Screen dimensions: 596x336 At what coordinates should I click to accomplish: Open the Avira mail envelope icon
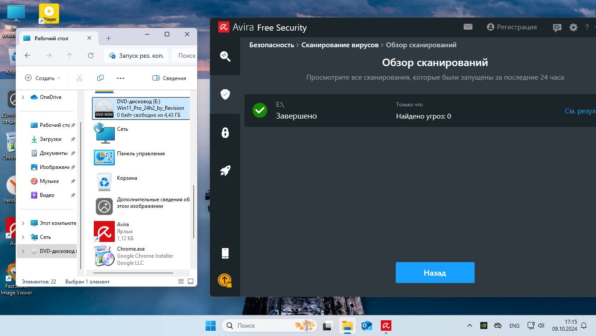[x=468, y=27]
